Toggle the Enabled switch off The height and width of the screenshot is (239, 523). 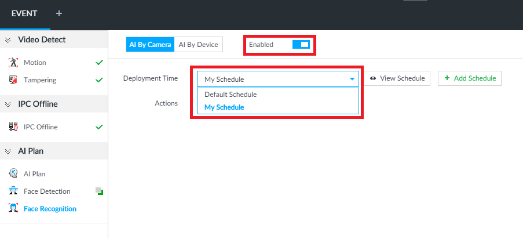(301, 45)
